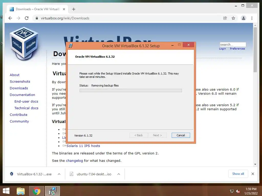The width and height of the screenshot is (262, 196).
Task: Minimize the VirtualBox Setup dialog
Action: (172, 45)
